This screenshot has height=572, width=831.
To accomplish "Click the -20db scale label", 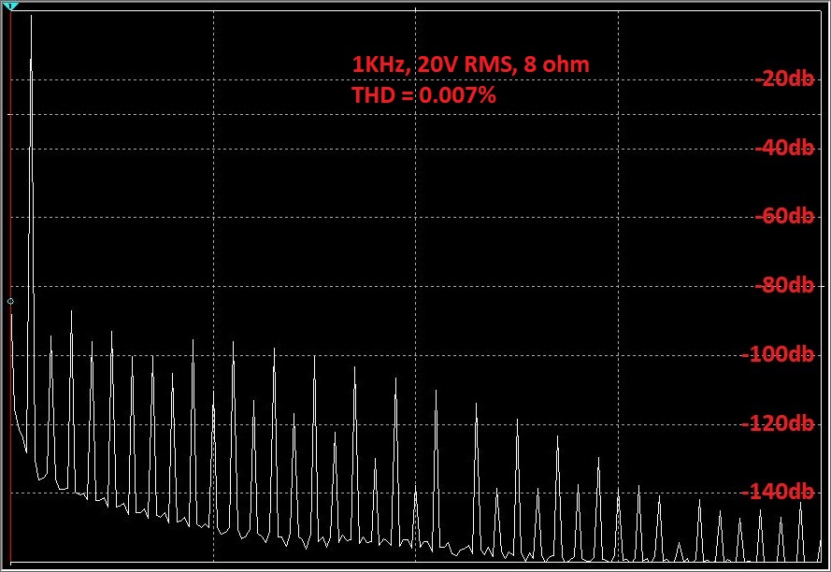I will pyautogui.click(x=784, y=79).
